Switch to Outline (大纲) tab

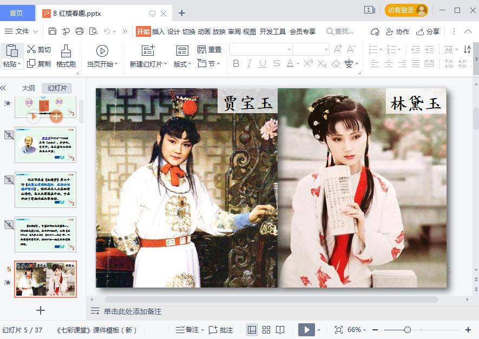[x=28, y=88]
